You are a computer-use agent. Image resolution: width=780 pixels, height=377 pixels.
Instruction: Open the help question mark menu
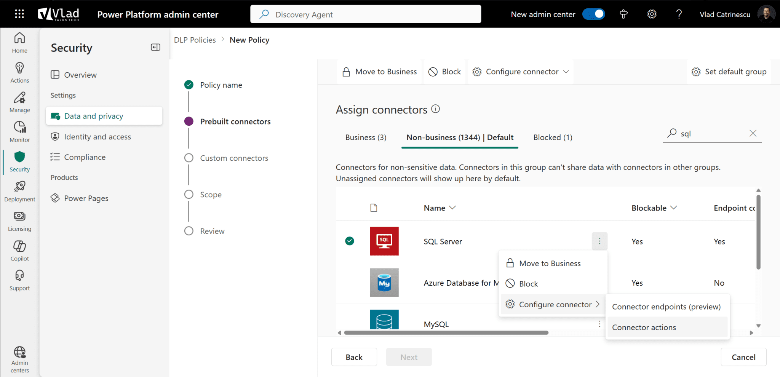(x=679, y=14)
